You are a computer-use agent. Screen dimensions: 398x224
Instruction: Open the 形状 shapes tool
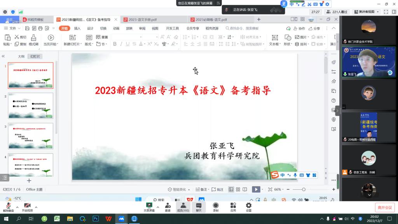(288, 38)
